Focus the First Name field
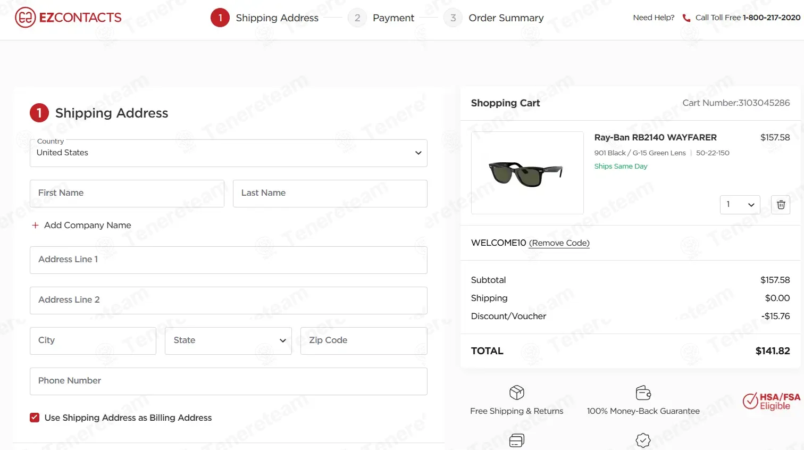 tap(127, 194)
